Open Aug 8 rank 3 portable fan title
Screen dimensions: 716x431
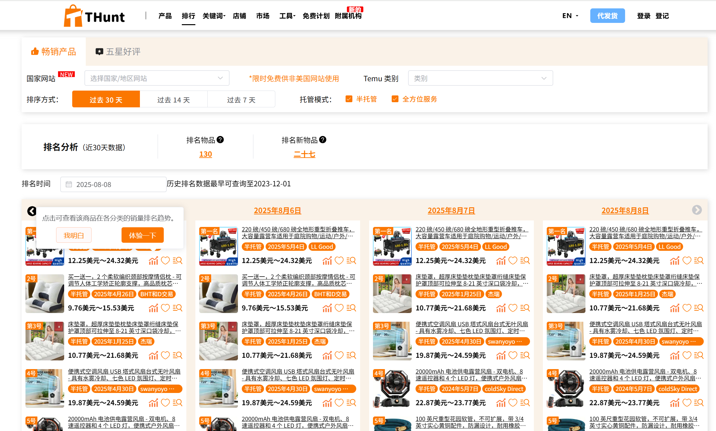click(x=645, y=328)
